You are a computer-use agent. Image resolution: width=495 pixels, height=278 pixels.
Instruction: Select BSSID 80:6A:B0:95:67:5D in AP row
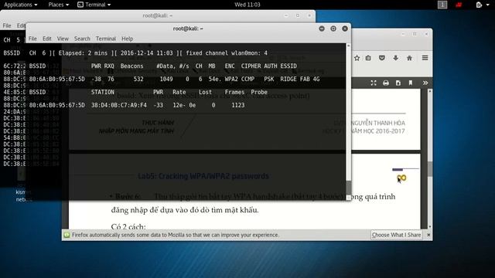pos(56,79)
